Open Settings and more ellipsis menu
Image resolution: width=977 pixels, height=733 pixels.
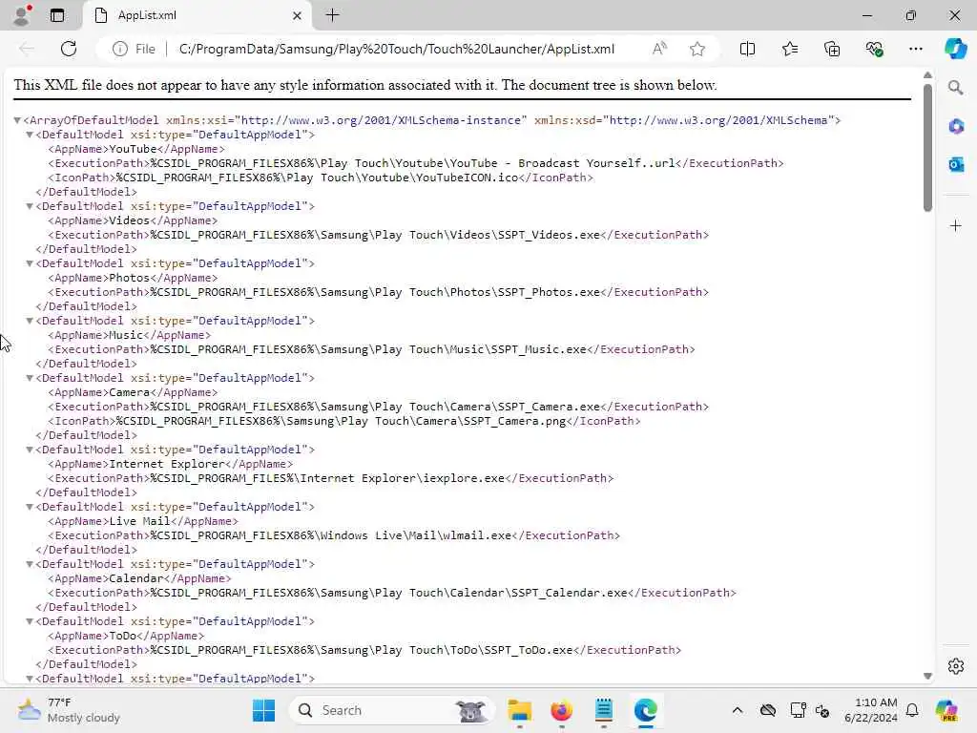tap(915, 49)
